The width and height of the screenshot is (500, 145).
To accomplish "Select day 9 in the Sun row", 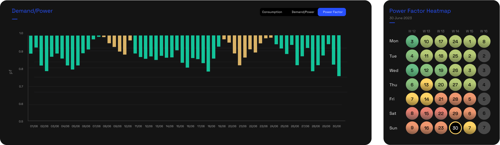I will pyautogui.click(x=412, y=128).
